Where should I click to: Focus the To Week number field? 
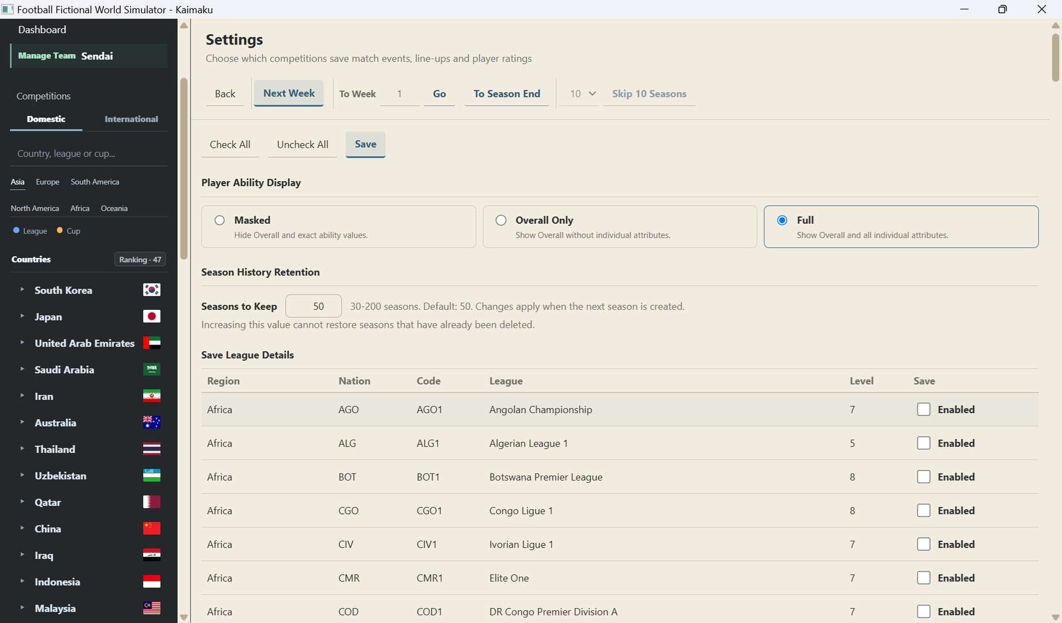[400, 93]
